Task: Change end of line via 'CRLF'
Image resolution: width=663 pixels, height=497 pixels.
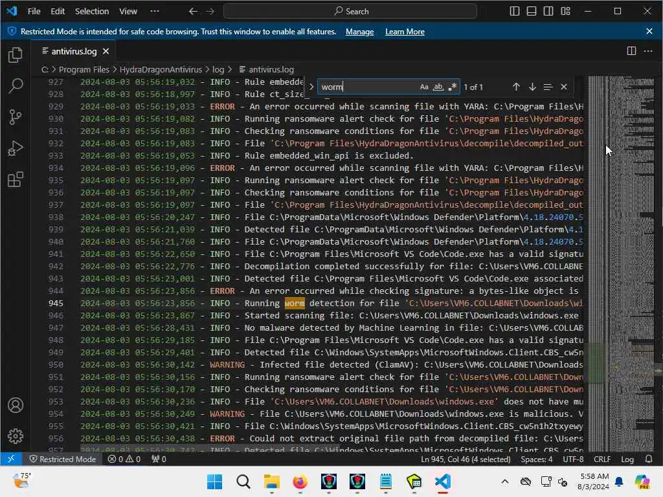Action: click(x=601, y=459)
